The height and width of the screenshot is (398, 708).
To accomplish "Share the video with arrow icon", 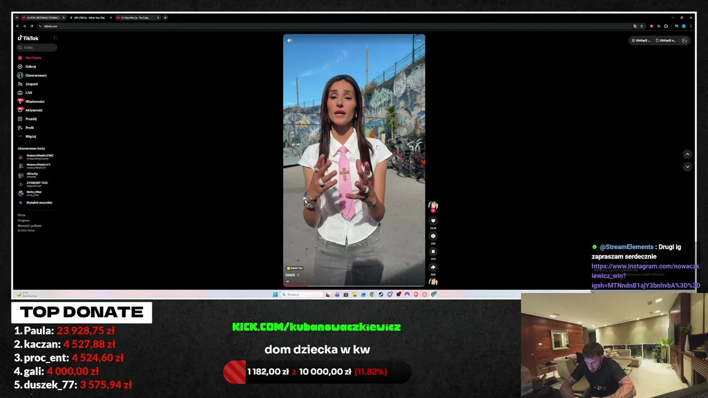I will pos(433,268).
